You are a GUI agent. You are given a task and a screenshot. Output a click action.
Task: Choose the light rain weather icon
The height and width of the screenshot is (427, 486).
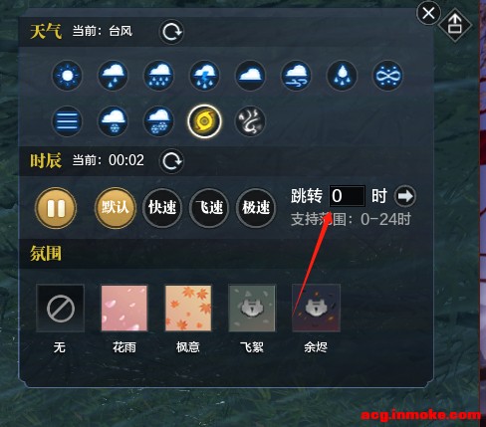[113, 76]
